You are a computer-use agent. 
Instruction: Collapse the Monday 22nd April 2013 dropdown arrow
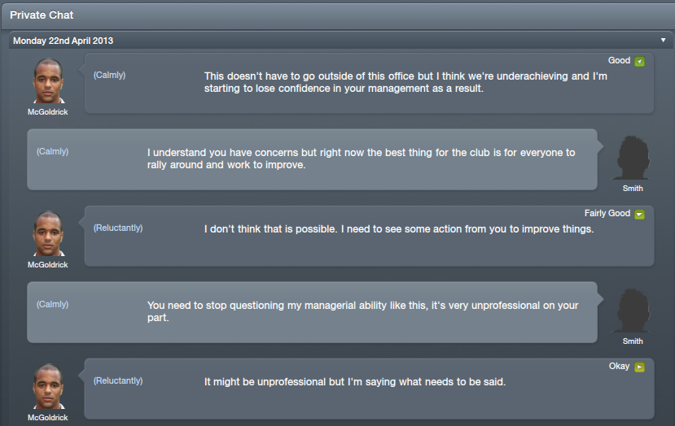click(x=664, y=40)
